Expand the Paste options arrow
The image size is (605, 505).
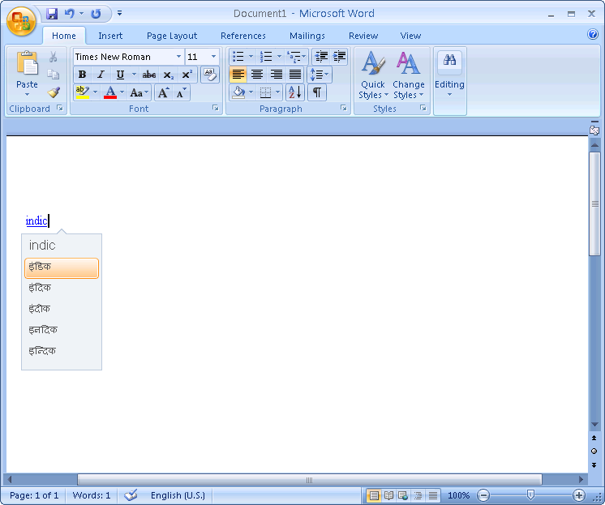coord(27,95)
